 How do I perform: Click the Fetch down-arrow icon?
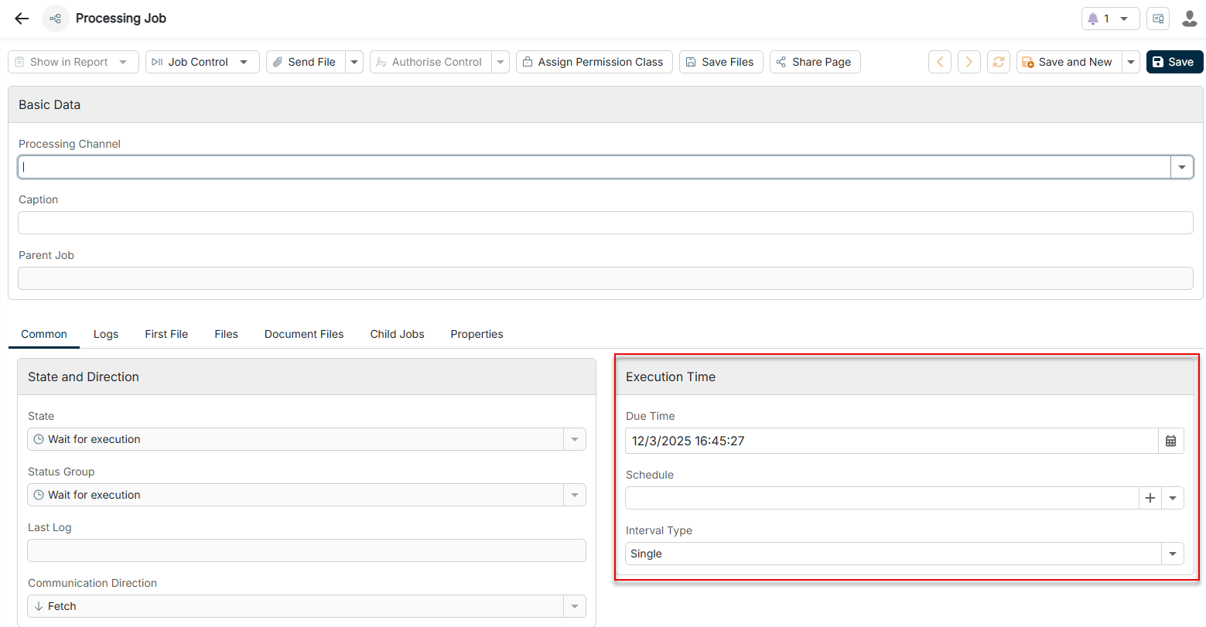point(39,606)
